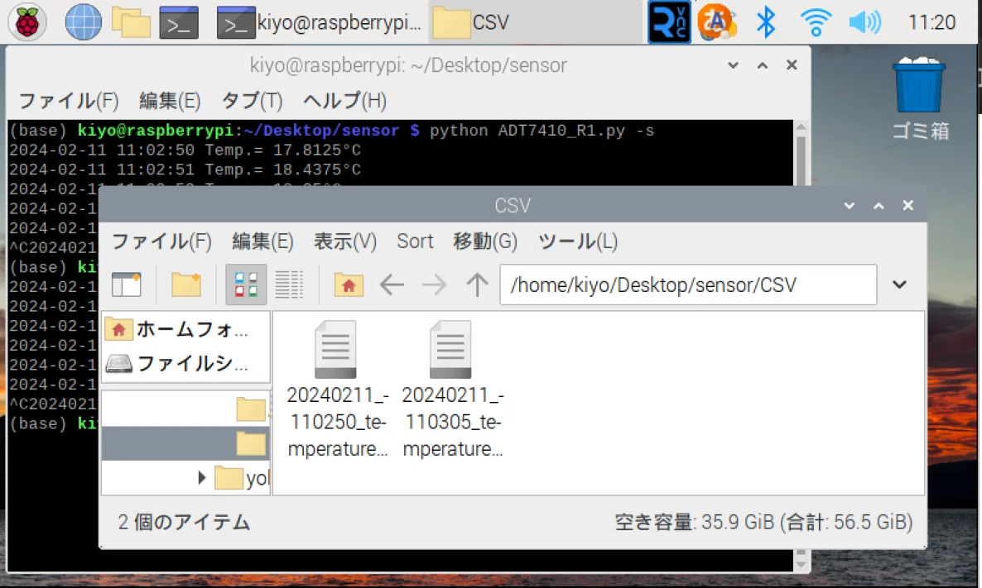Open the ツール(L) menu
This screenshot has width=982, height=588.
coord(577,241)
